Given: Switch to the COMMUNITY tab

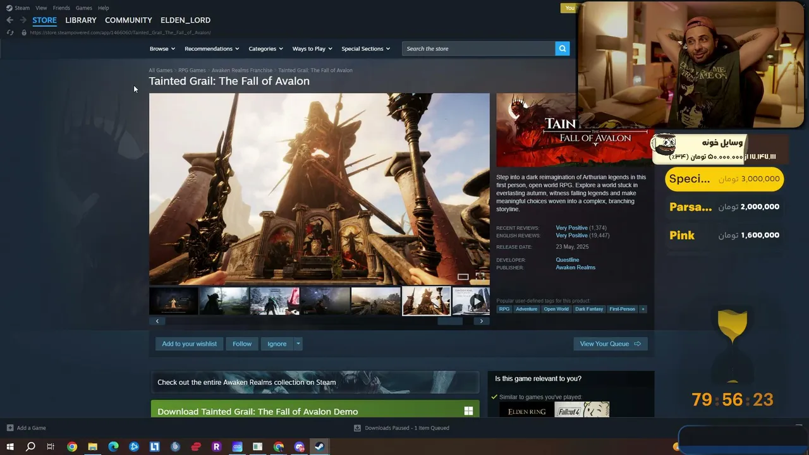Looking at the screenshot, I should point(128,20).
